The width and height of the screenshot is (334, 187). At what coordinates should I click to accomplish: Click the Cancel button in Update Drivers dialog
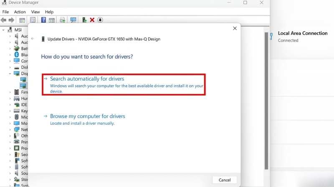(225, 180)
